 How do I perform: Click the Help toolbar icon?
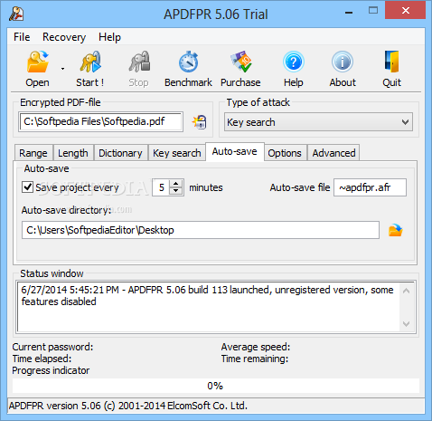tap(294, 62)
